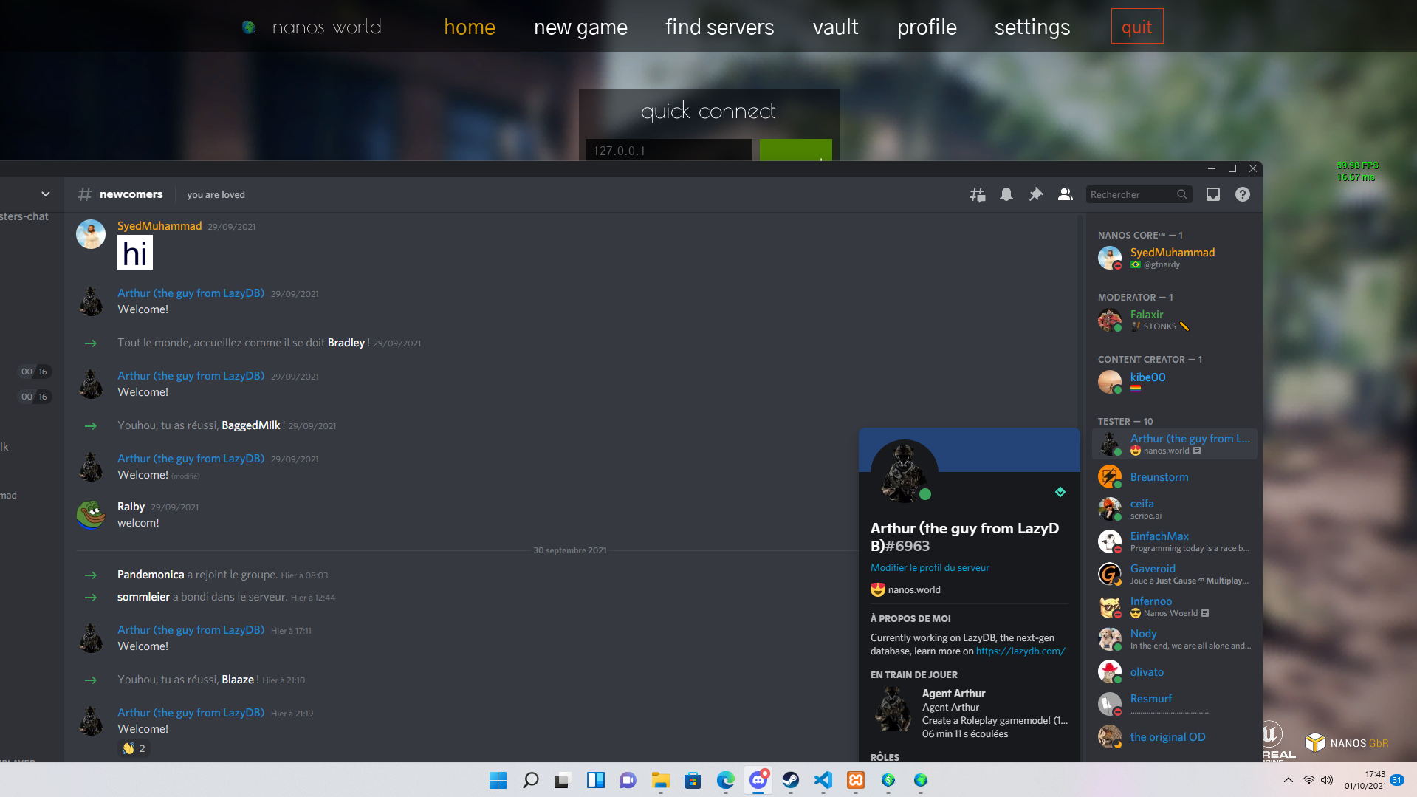
Task: View pinned messages via the pin icon
Action: pos(1035,194)
